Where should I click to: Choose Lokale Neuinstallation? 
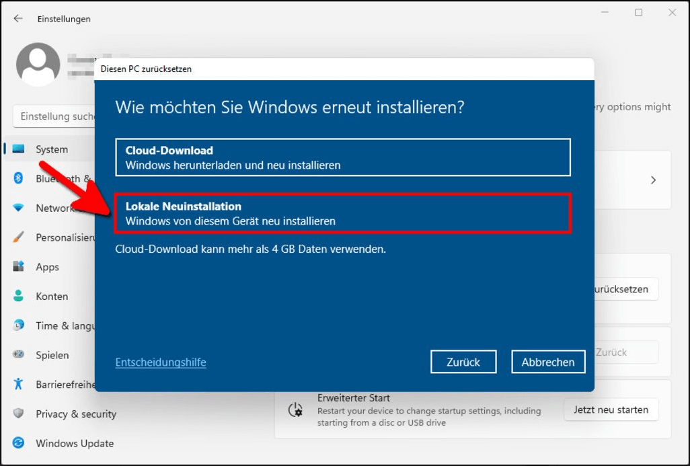(343, 212)
